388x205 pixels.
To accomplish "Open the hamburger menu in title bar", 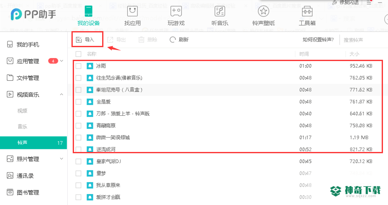I will tap(369, 3).
